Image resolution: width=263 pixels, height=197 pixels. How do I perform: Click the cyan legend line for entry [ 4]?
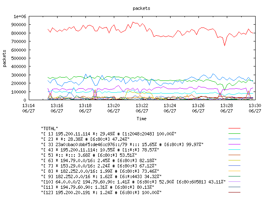click(x=234, y=149)
